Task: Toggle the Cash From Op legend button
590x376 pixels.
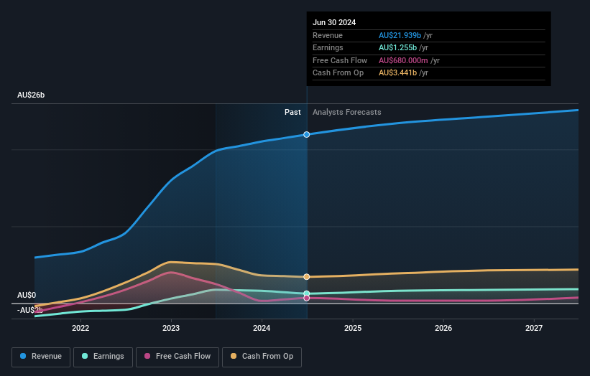Action: click(x=262, y=357)
